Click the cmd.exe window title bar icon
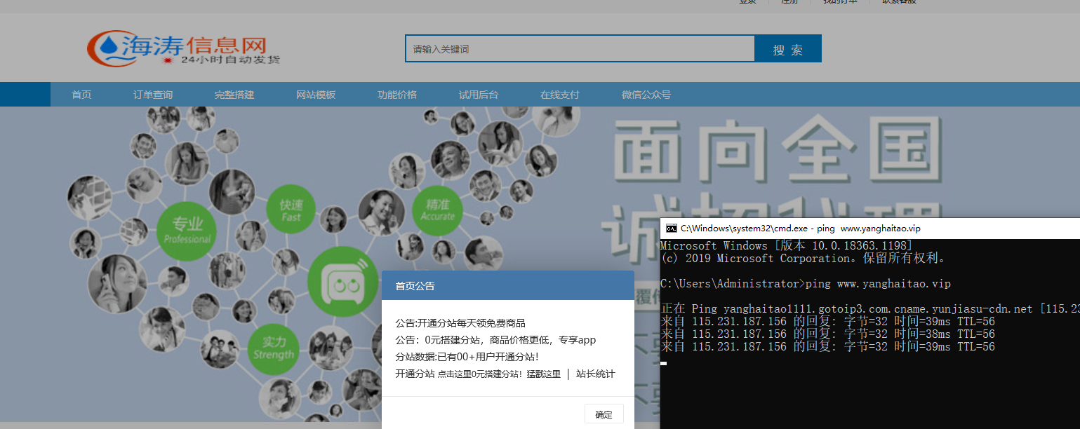Screen dimensions: 1080x429 click(671, 229)
